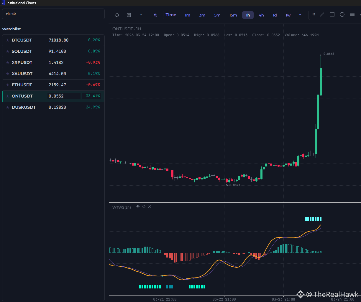
Task: Expand the dropdown arrow before fx
Action: [141, 15]
